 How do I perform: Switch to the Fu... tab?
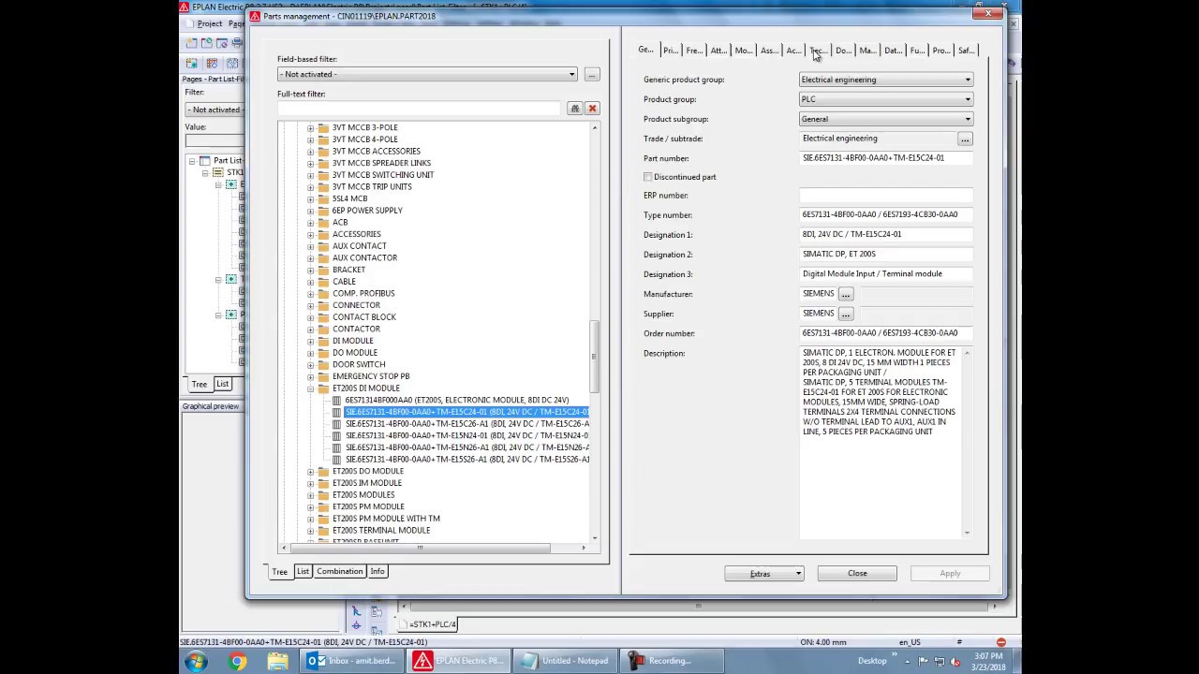tap(917, 51)
